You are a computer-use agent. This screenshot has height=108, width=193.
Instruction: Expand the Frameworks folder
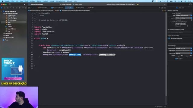click(3, 38)
